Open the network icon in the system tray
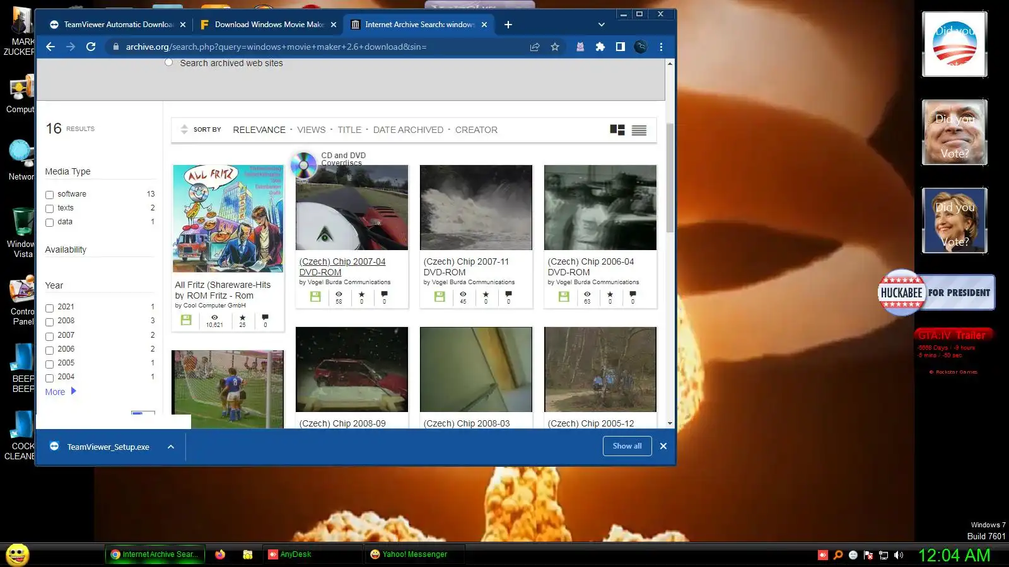Viewport: 1009px width, 567px height. pos(884,555)
